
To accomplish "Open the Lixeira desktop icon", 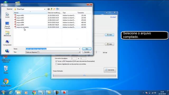I will [6, 70].
